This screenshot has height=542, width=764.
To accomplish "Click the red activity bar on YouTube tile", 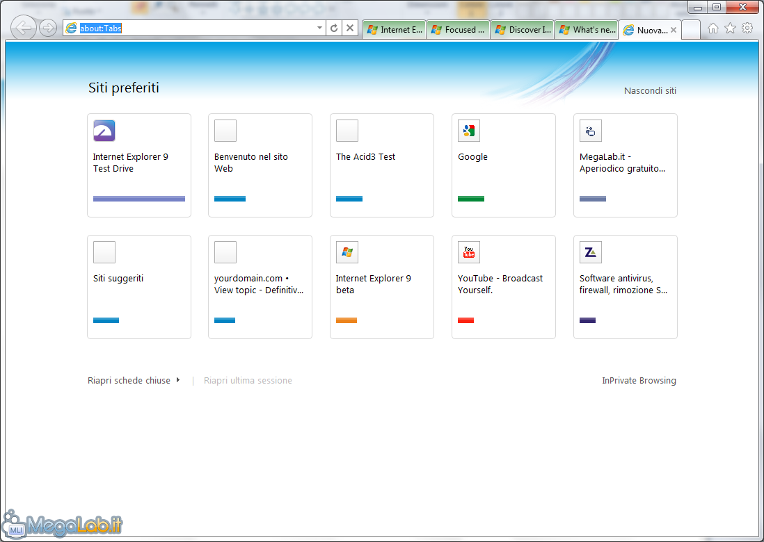I will click(x=465, y=320).
